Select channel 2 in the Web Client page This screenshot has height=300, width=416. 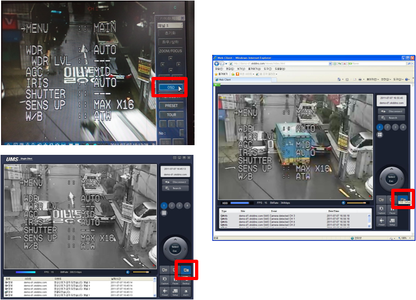coord(387,127)
